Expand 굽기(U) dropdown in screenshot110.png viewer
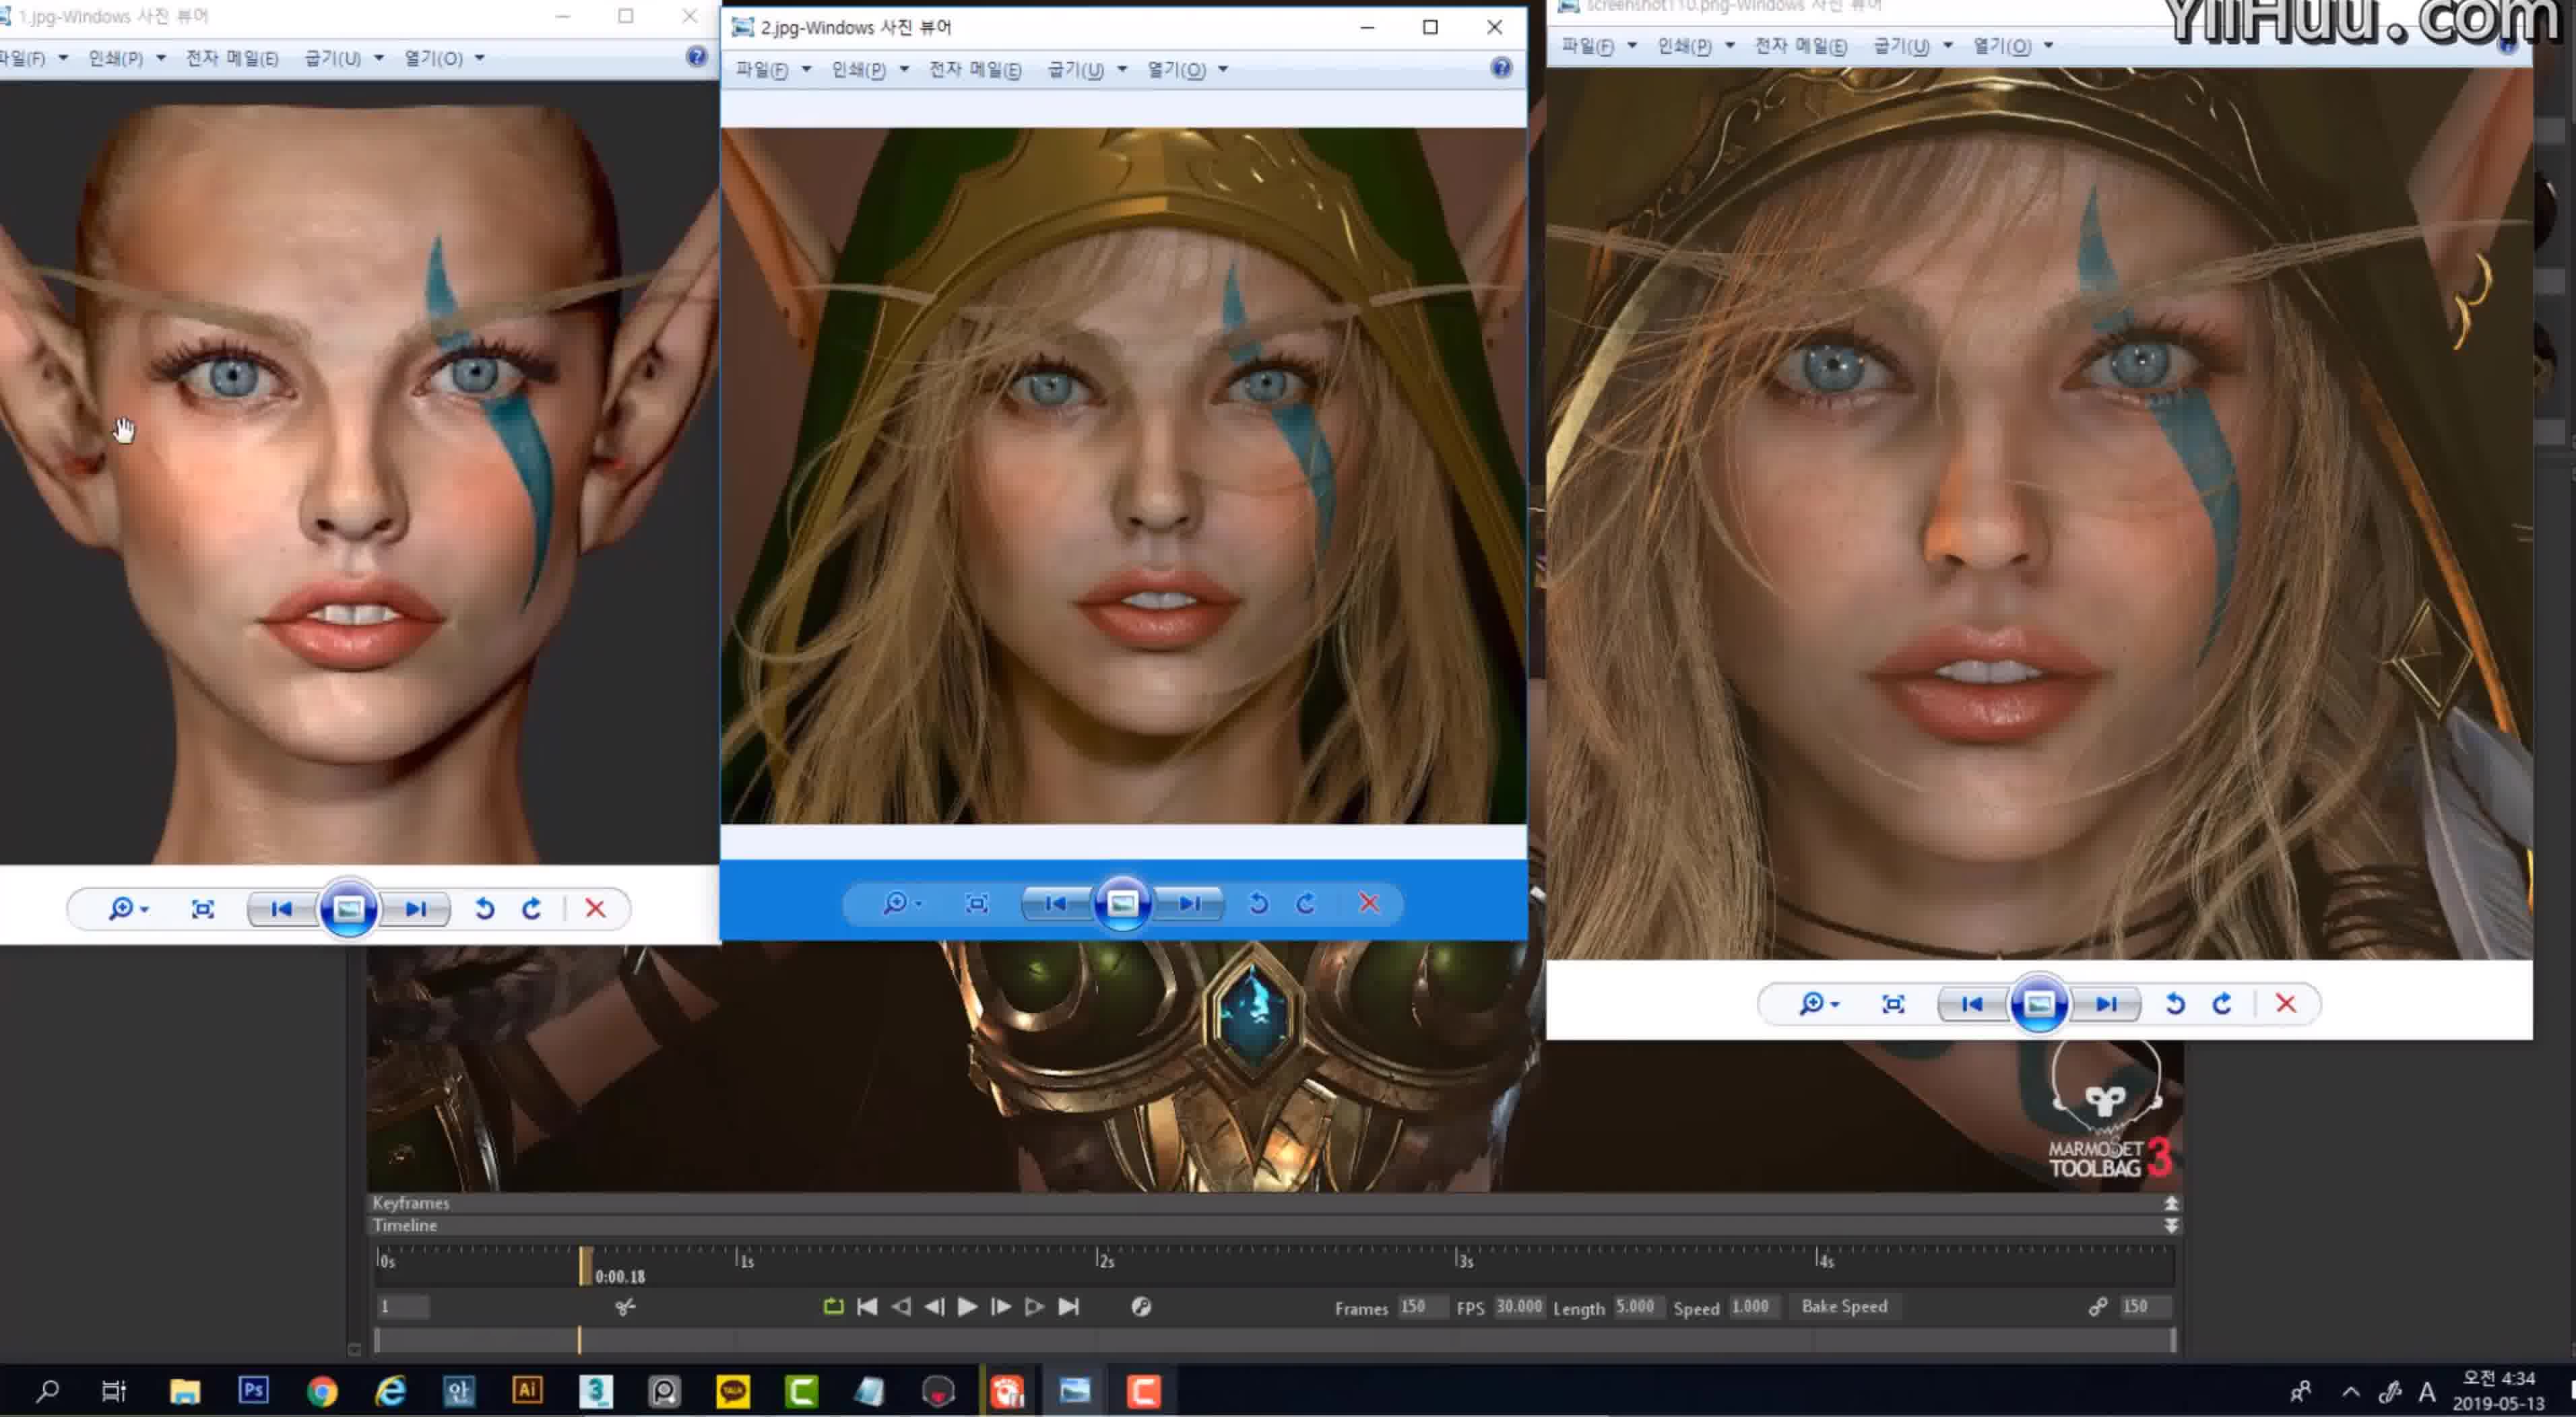Image resolution: width=2576 pixels, height=1417 pixels. (x=1948, y=46)
